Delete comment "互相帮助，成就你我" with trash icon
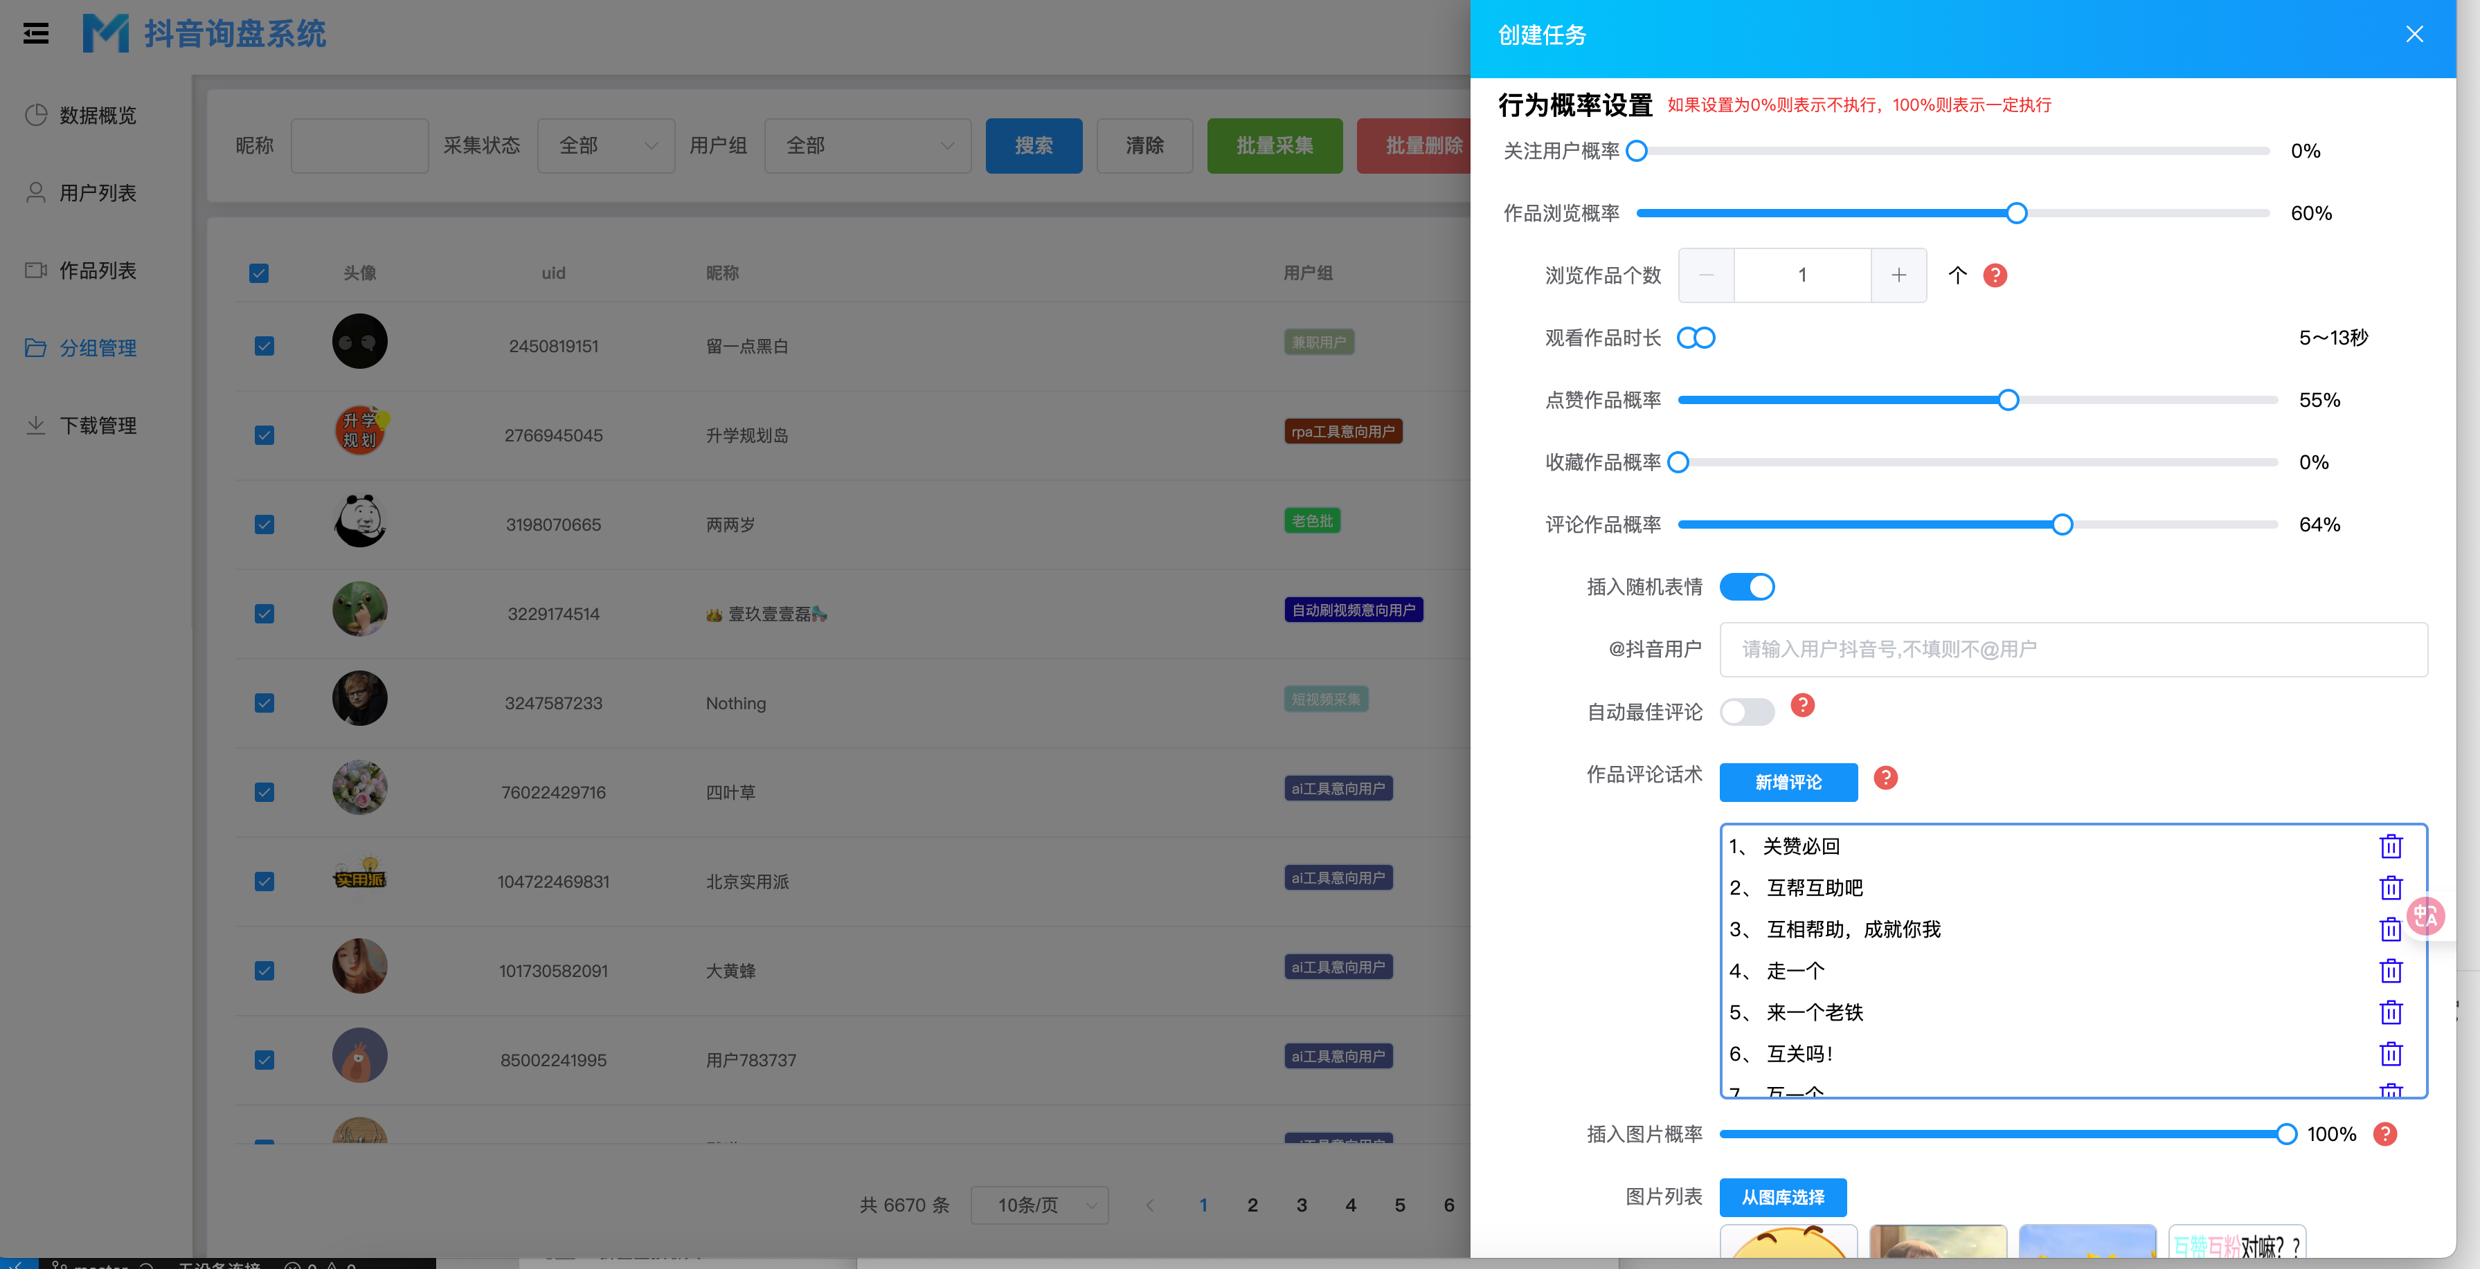2480x1269 pixels. [2391, 929]
